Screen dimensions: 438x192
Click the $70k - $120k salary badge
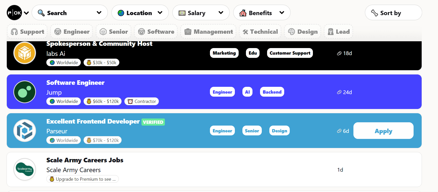pos(103,140)
